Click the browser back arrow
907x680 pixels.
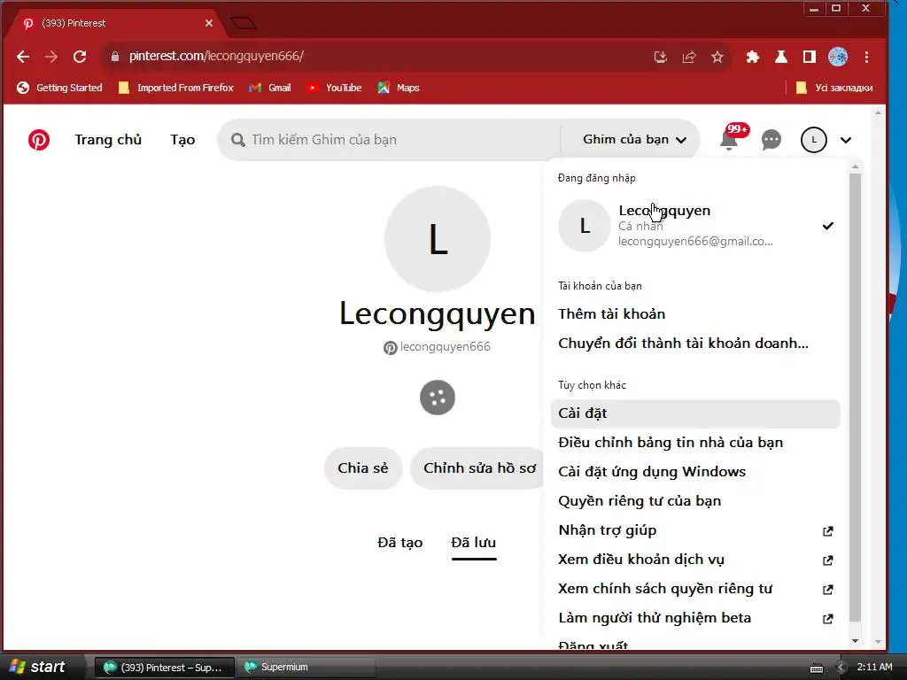(22, 57)
